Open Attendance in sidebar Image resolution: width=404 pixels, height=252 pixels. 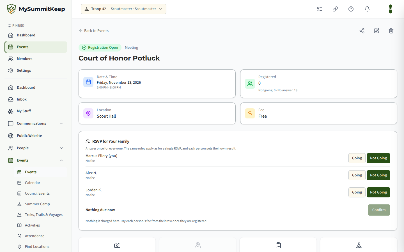pos(40,236)
